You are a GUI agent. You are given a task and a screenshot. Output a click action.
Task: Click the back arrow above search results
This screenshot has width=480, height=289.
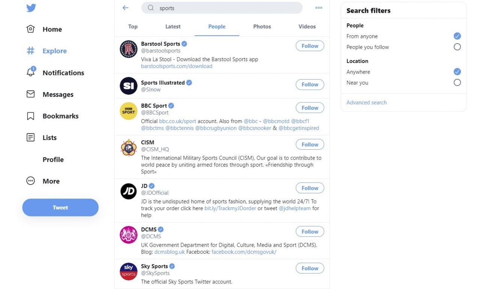[x=125, y=8]
